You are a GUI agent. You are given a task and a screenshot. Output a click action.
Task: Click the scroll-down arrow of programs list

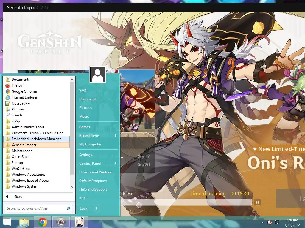tap(72, 187)
